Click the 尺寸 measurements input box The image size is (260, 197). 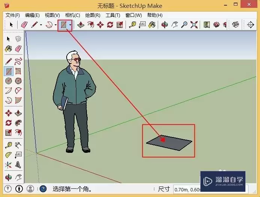(211, 189)
